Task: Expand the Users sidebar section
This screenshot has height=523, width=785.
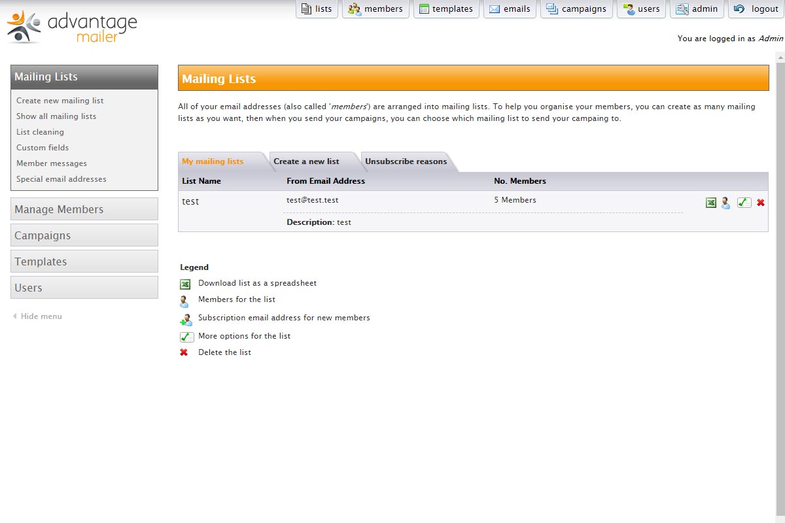Action: [84, 288]
